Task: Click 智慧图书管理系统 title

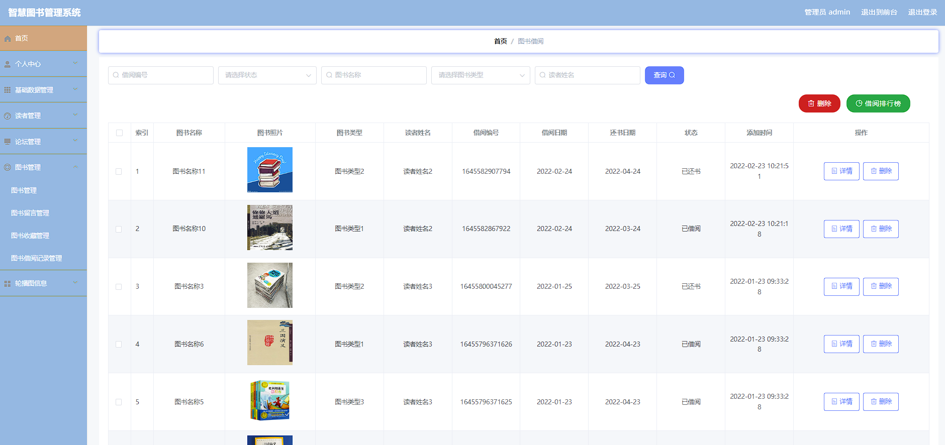Action: 44,13
